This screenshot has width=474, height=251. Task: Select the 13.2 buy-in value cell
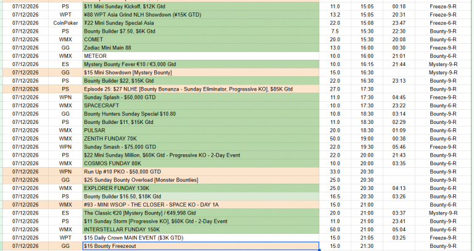(335, 15)
